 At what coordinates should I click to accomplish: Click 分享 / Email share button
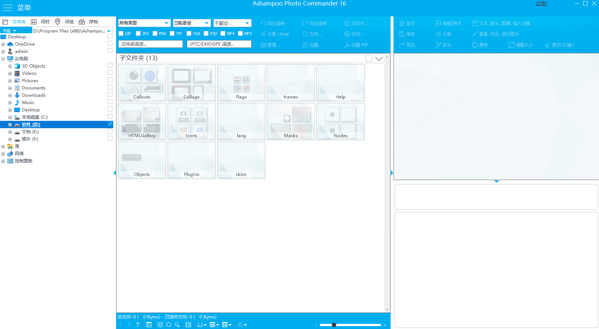tap(274, 34)
